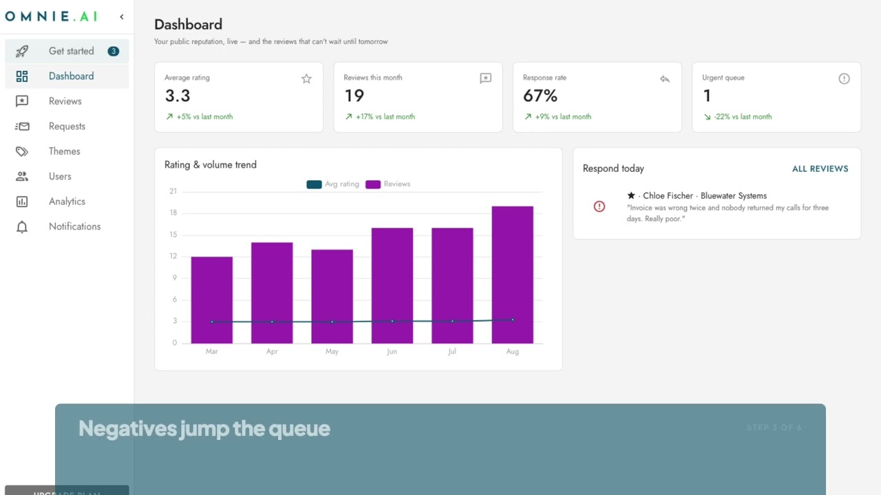
Task: Open Notifications in the sidebar
Action: pyautogui.click(x=67, y=227)
